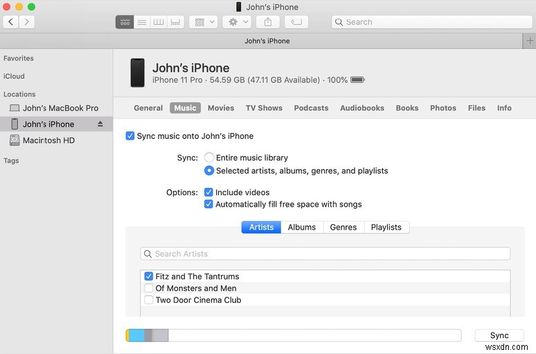Add a new tab with plus button
Image resolution: width=536 pixels, height=354 pixels.
(530, 41)
